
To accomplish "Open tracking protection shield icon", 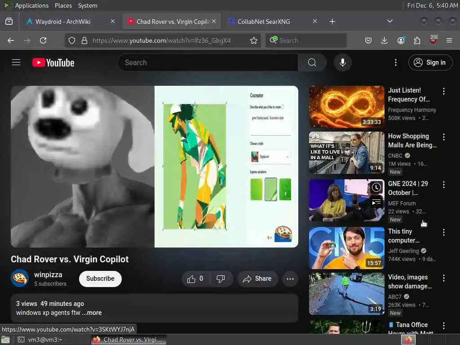I will [x=72, y=40].
